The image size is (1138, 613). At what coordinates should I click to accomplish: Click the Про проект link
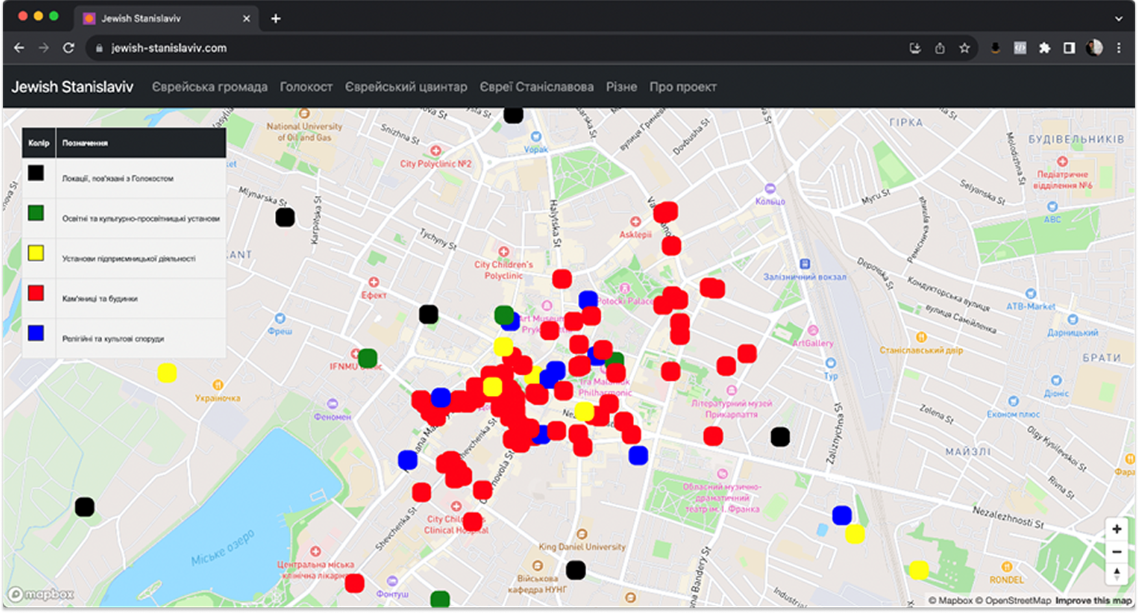coord(683,87)
